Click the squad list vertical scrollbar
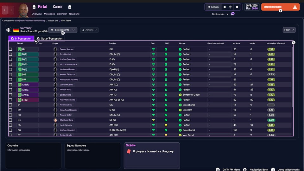Screen dimensions: 304x171 coord(292,77)
